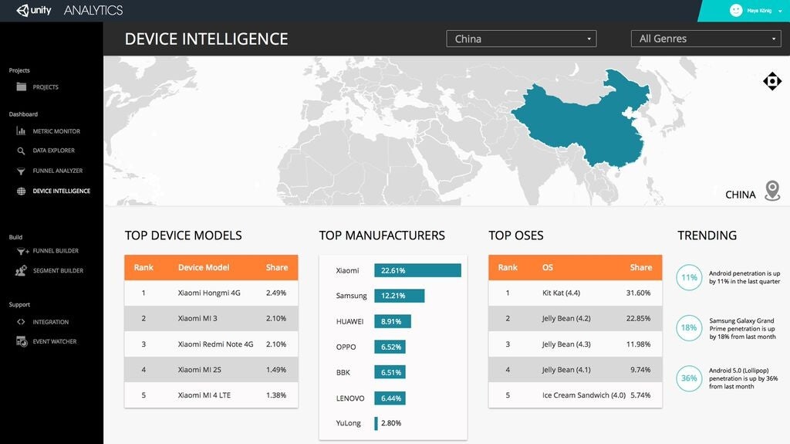The height and width of the screenshot is (444, 790).
Task: Click the 11% trending circle
Action: 689,277
